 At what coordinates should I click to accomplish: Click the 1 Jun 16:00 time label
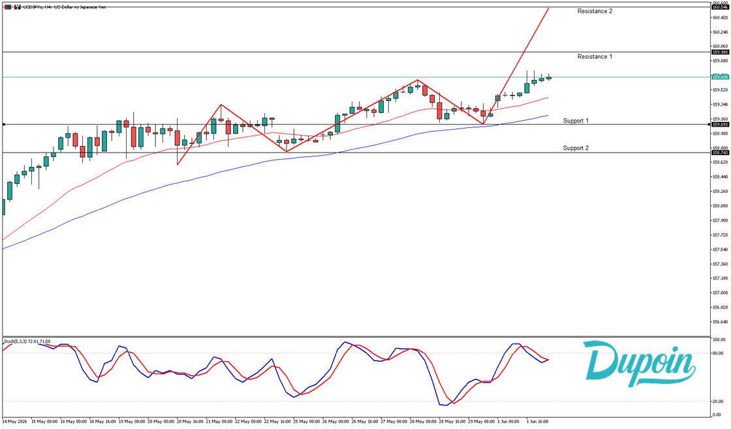[538, 422]
